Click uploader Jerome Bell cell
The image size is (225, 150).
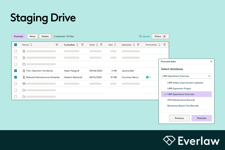coord(128,71)
